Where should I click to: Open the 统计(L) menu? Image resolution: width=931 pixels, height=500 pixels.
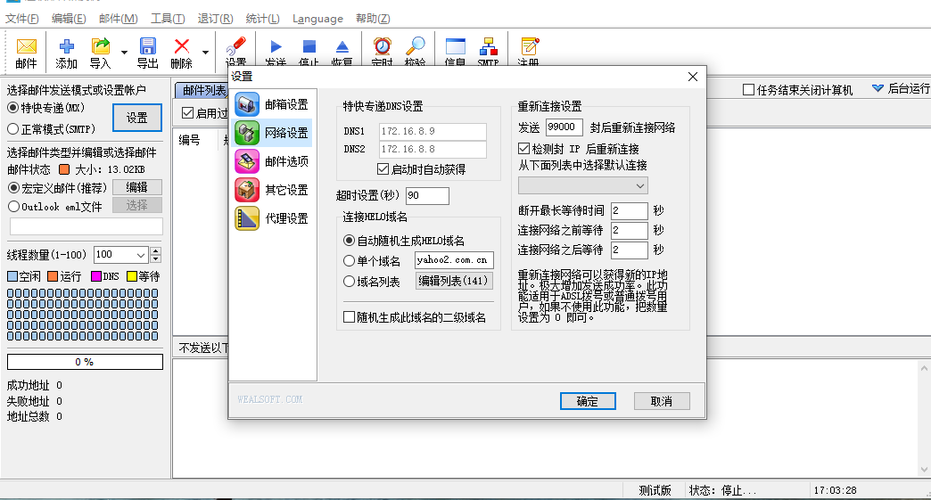click(261, 19)
